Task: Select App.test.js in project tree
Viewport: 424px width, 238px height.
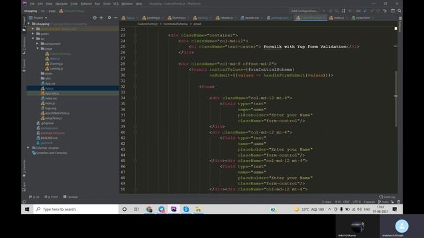Action: pyautogui.click(x=52, y=93)
